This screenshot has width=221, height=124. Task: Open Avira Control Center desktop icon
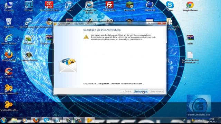49,6
